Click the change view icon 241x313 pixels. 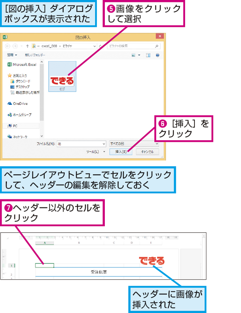pos(133,55)
